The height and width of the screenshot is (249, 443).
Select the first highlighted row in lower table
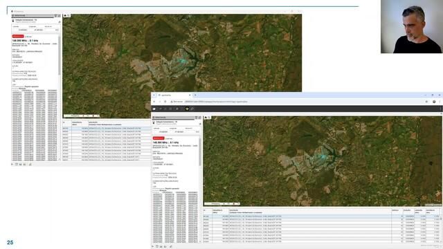pyautogui.click(x=322, y=216)
